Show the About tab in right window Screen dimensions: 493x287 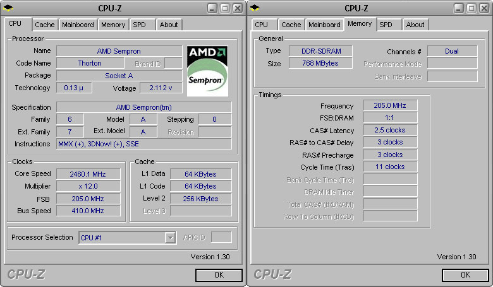(415, 25)
